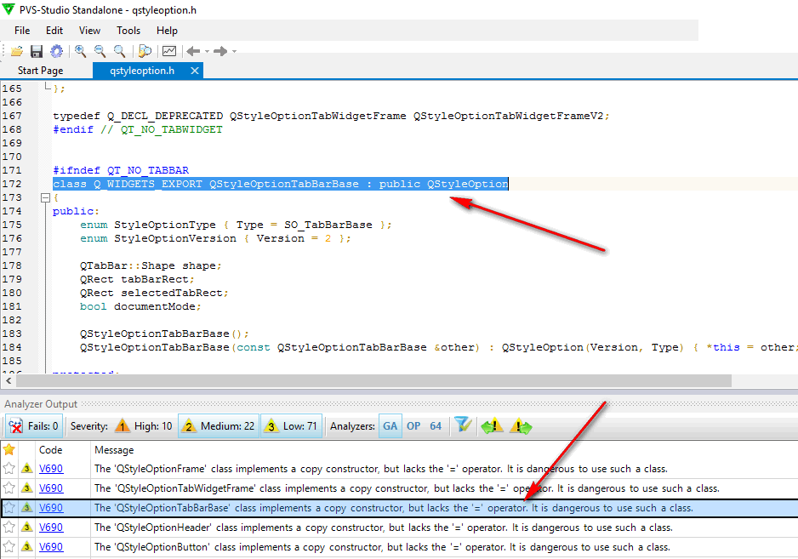Click the Open file folder icon
This screenshot has width=798, height=559.
17,51
